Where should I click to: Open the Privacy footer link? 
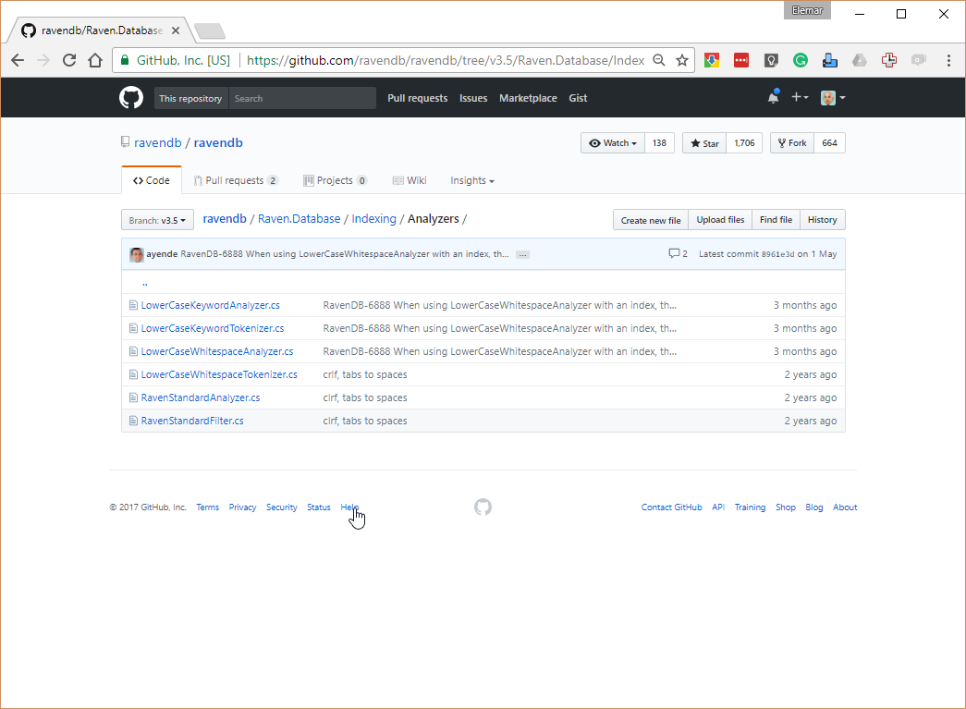(243, 507)
